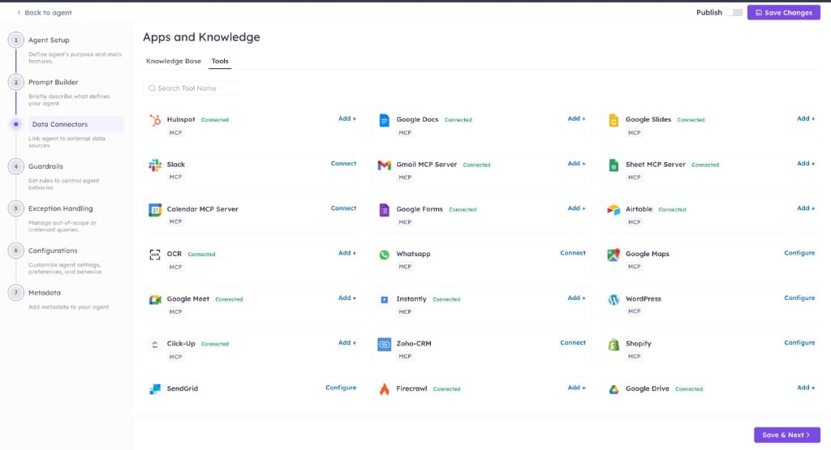
Task: Connect the Whatsapp tool
Action: 573,252
